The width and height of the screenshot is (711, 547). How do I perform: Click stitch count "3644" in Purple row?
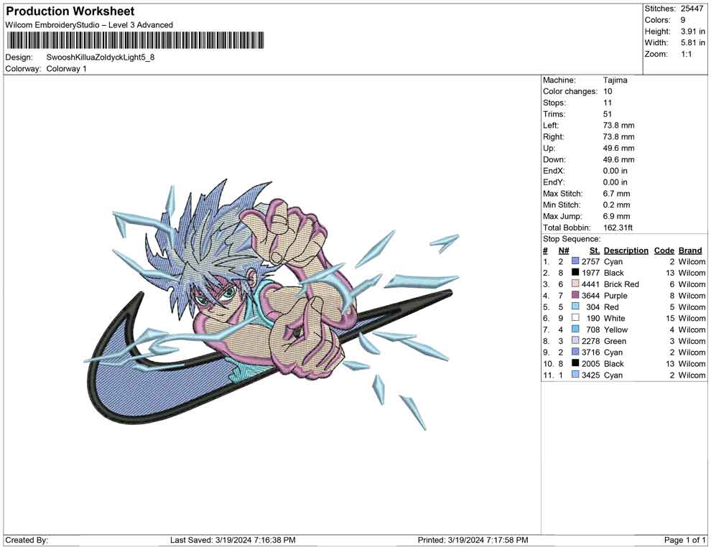point(590,296)
